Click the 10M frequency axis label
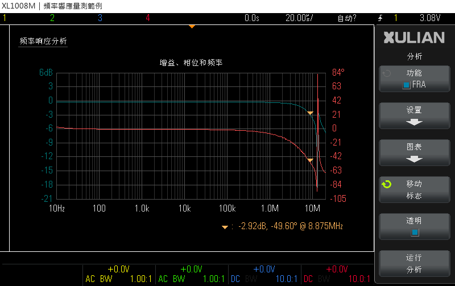Image resolution: width=455 pixels, height=286 pixels. click(312, 208)
